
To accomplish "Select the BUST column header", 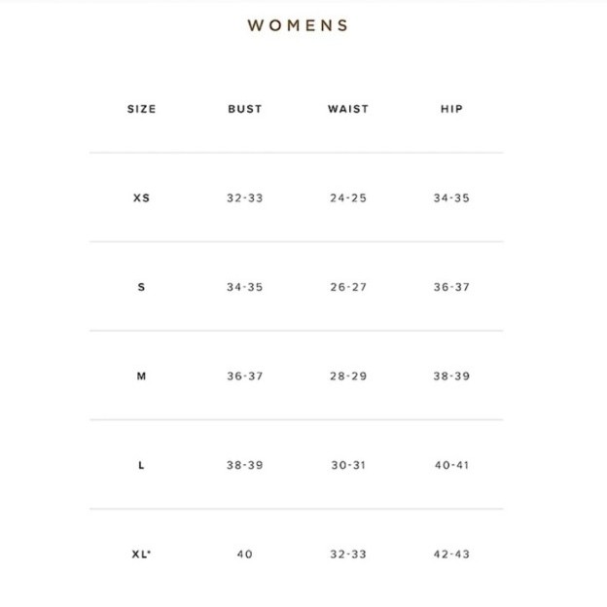I will [x=245, y=109].
